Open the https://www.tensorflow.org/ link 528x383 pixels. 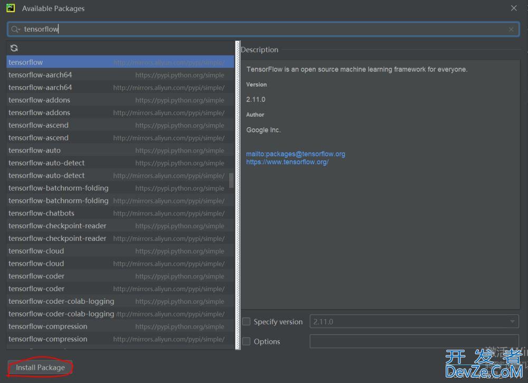tap(287, 162)
